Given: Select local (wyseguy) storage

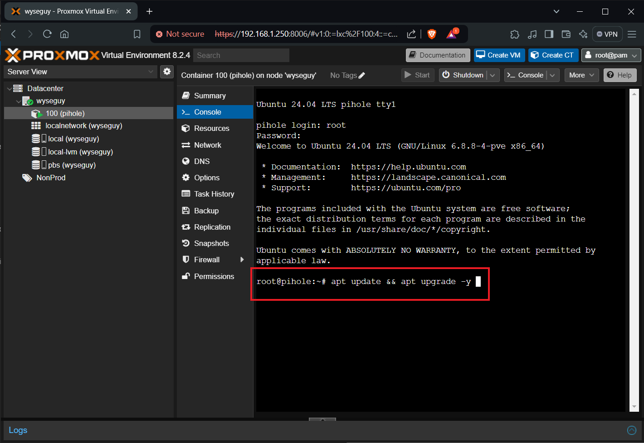Looking at the screenshot, I should pyautogui.click(x=89, y=139).
